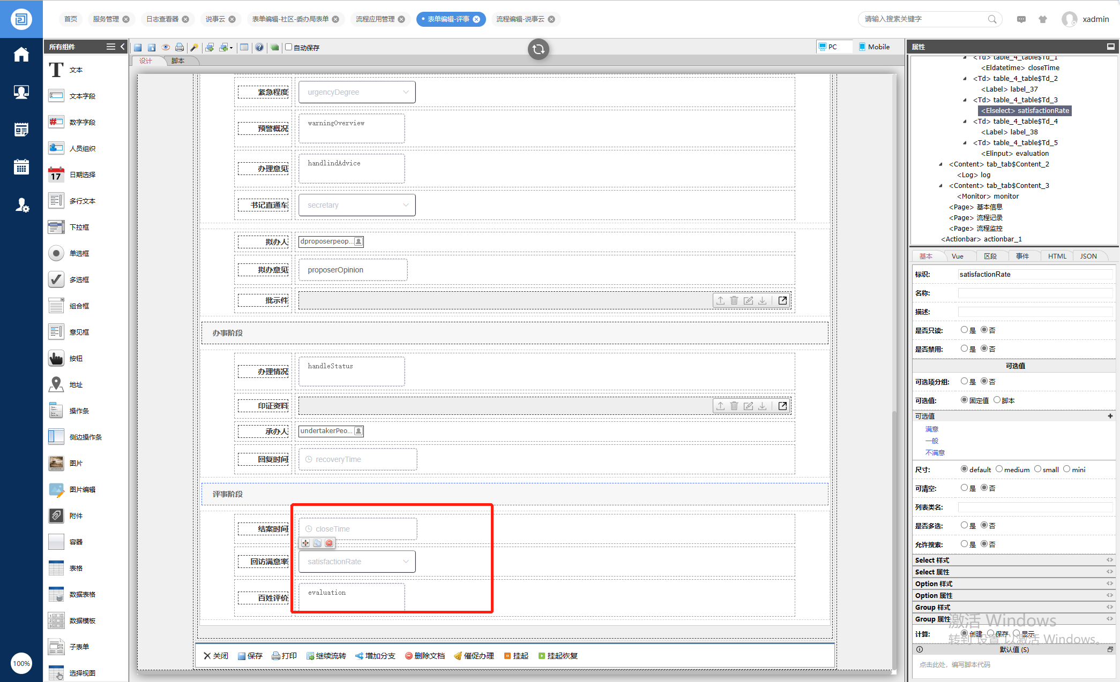Delete selected component with red remove icon
The width and height of the screenshot is (1120, 682).
tap(329, 543)
